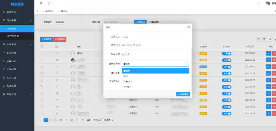Tick the select-all checkbox in the table header
This screenshot has width=276, height=131.
click(x=41, y=47)
